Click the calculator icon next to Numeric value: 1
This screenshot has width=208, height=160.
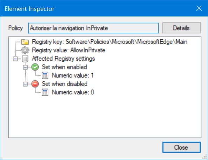[x=45, y=75]
